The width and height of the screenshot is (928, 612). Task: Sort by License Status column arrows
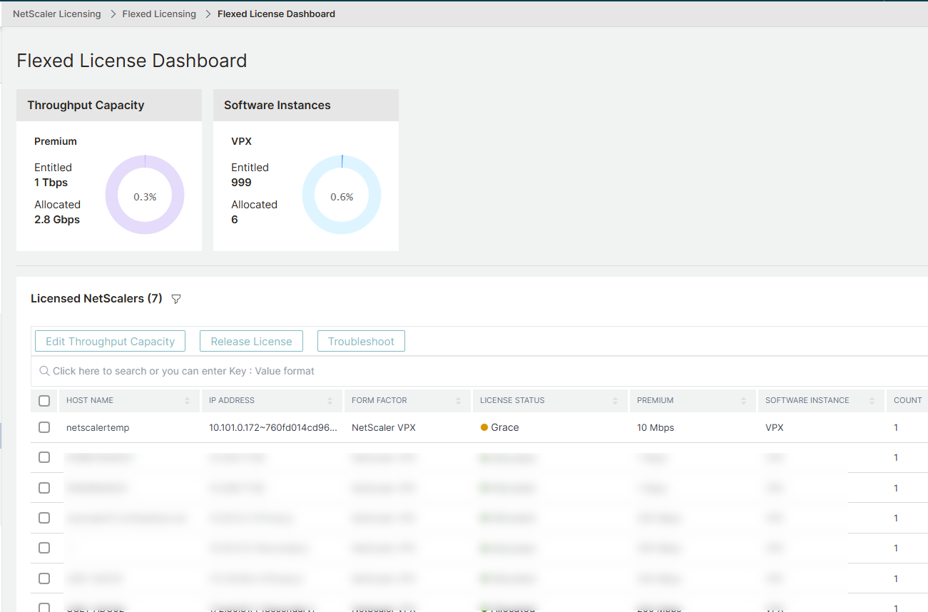click(615, 401)
